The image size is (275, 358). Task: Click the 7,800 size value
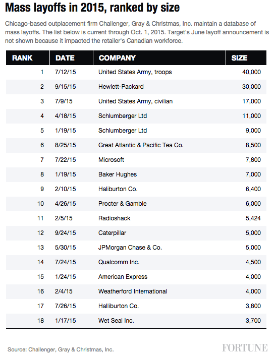pyautogui.click(x=253, y=160)
